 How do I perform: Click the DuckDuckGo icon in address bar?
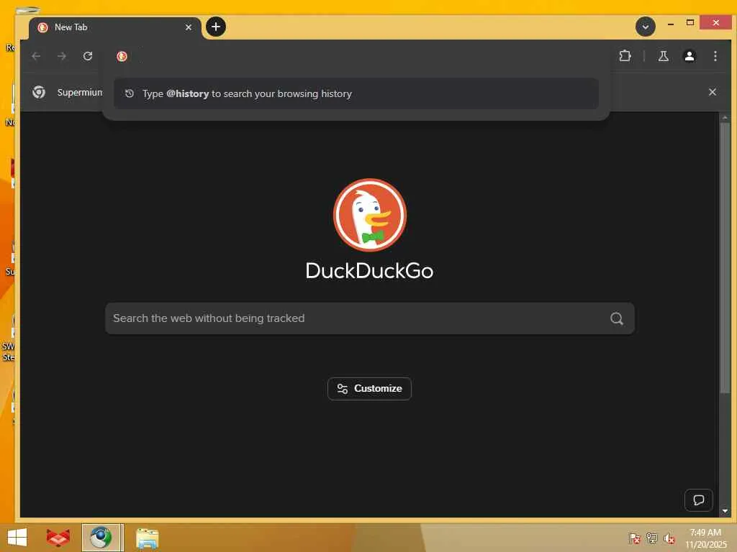click(122, 56)
